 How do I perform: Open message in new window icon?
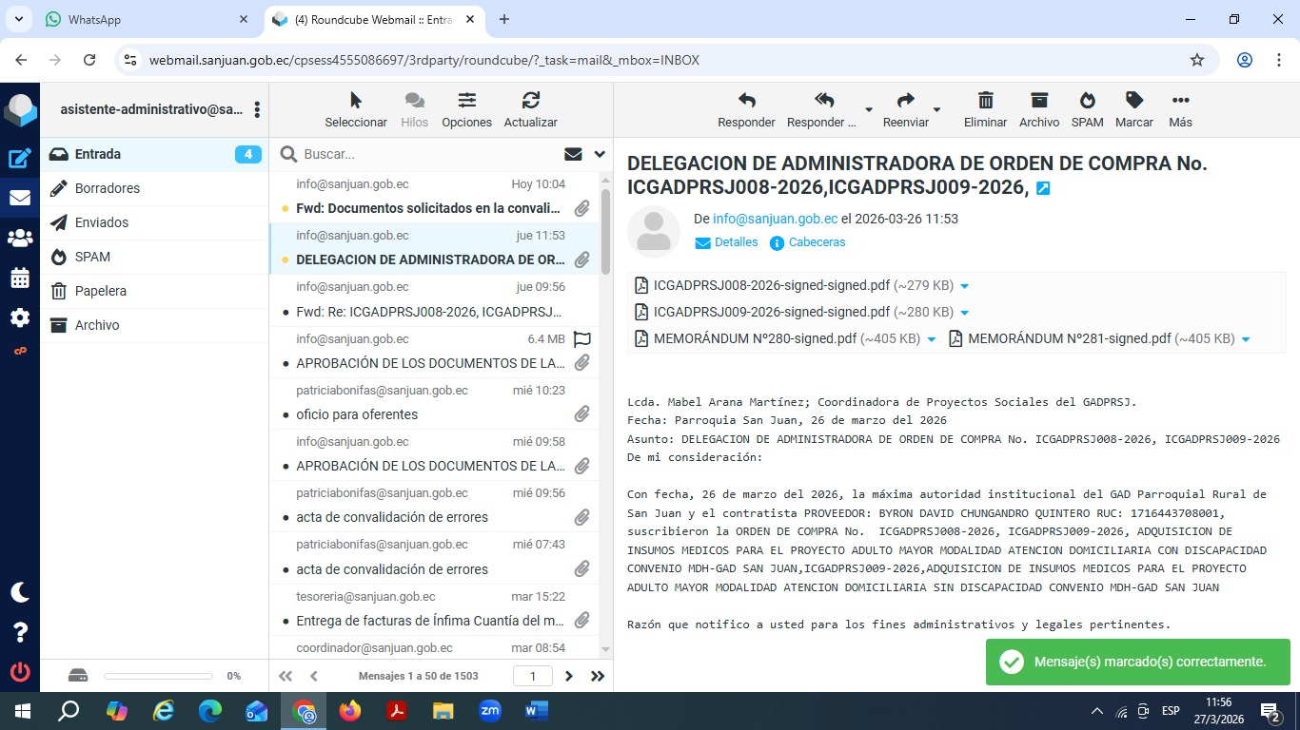click(x=1043, y=189)
